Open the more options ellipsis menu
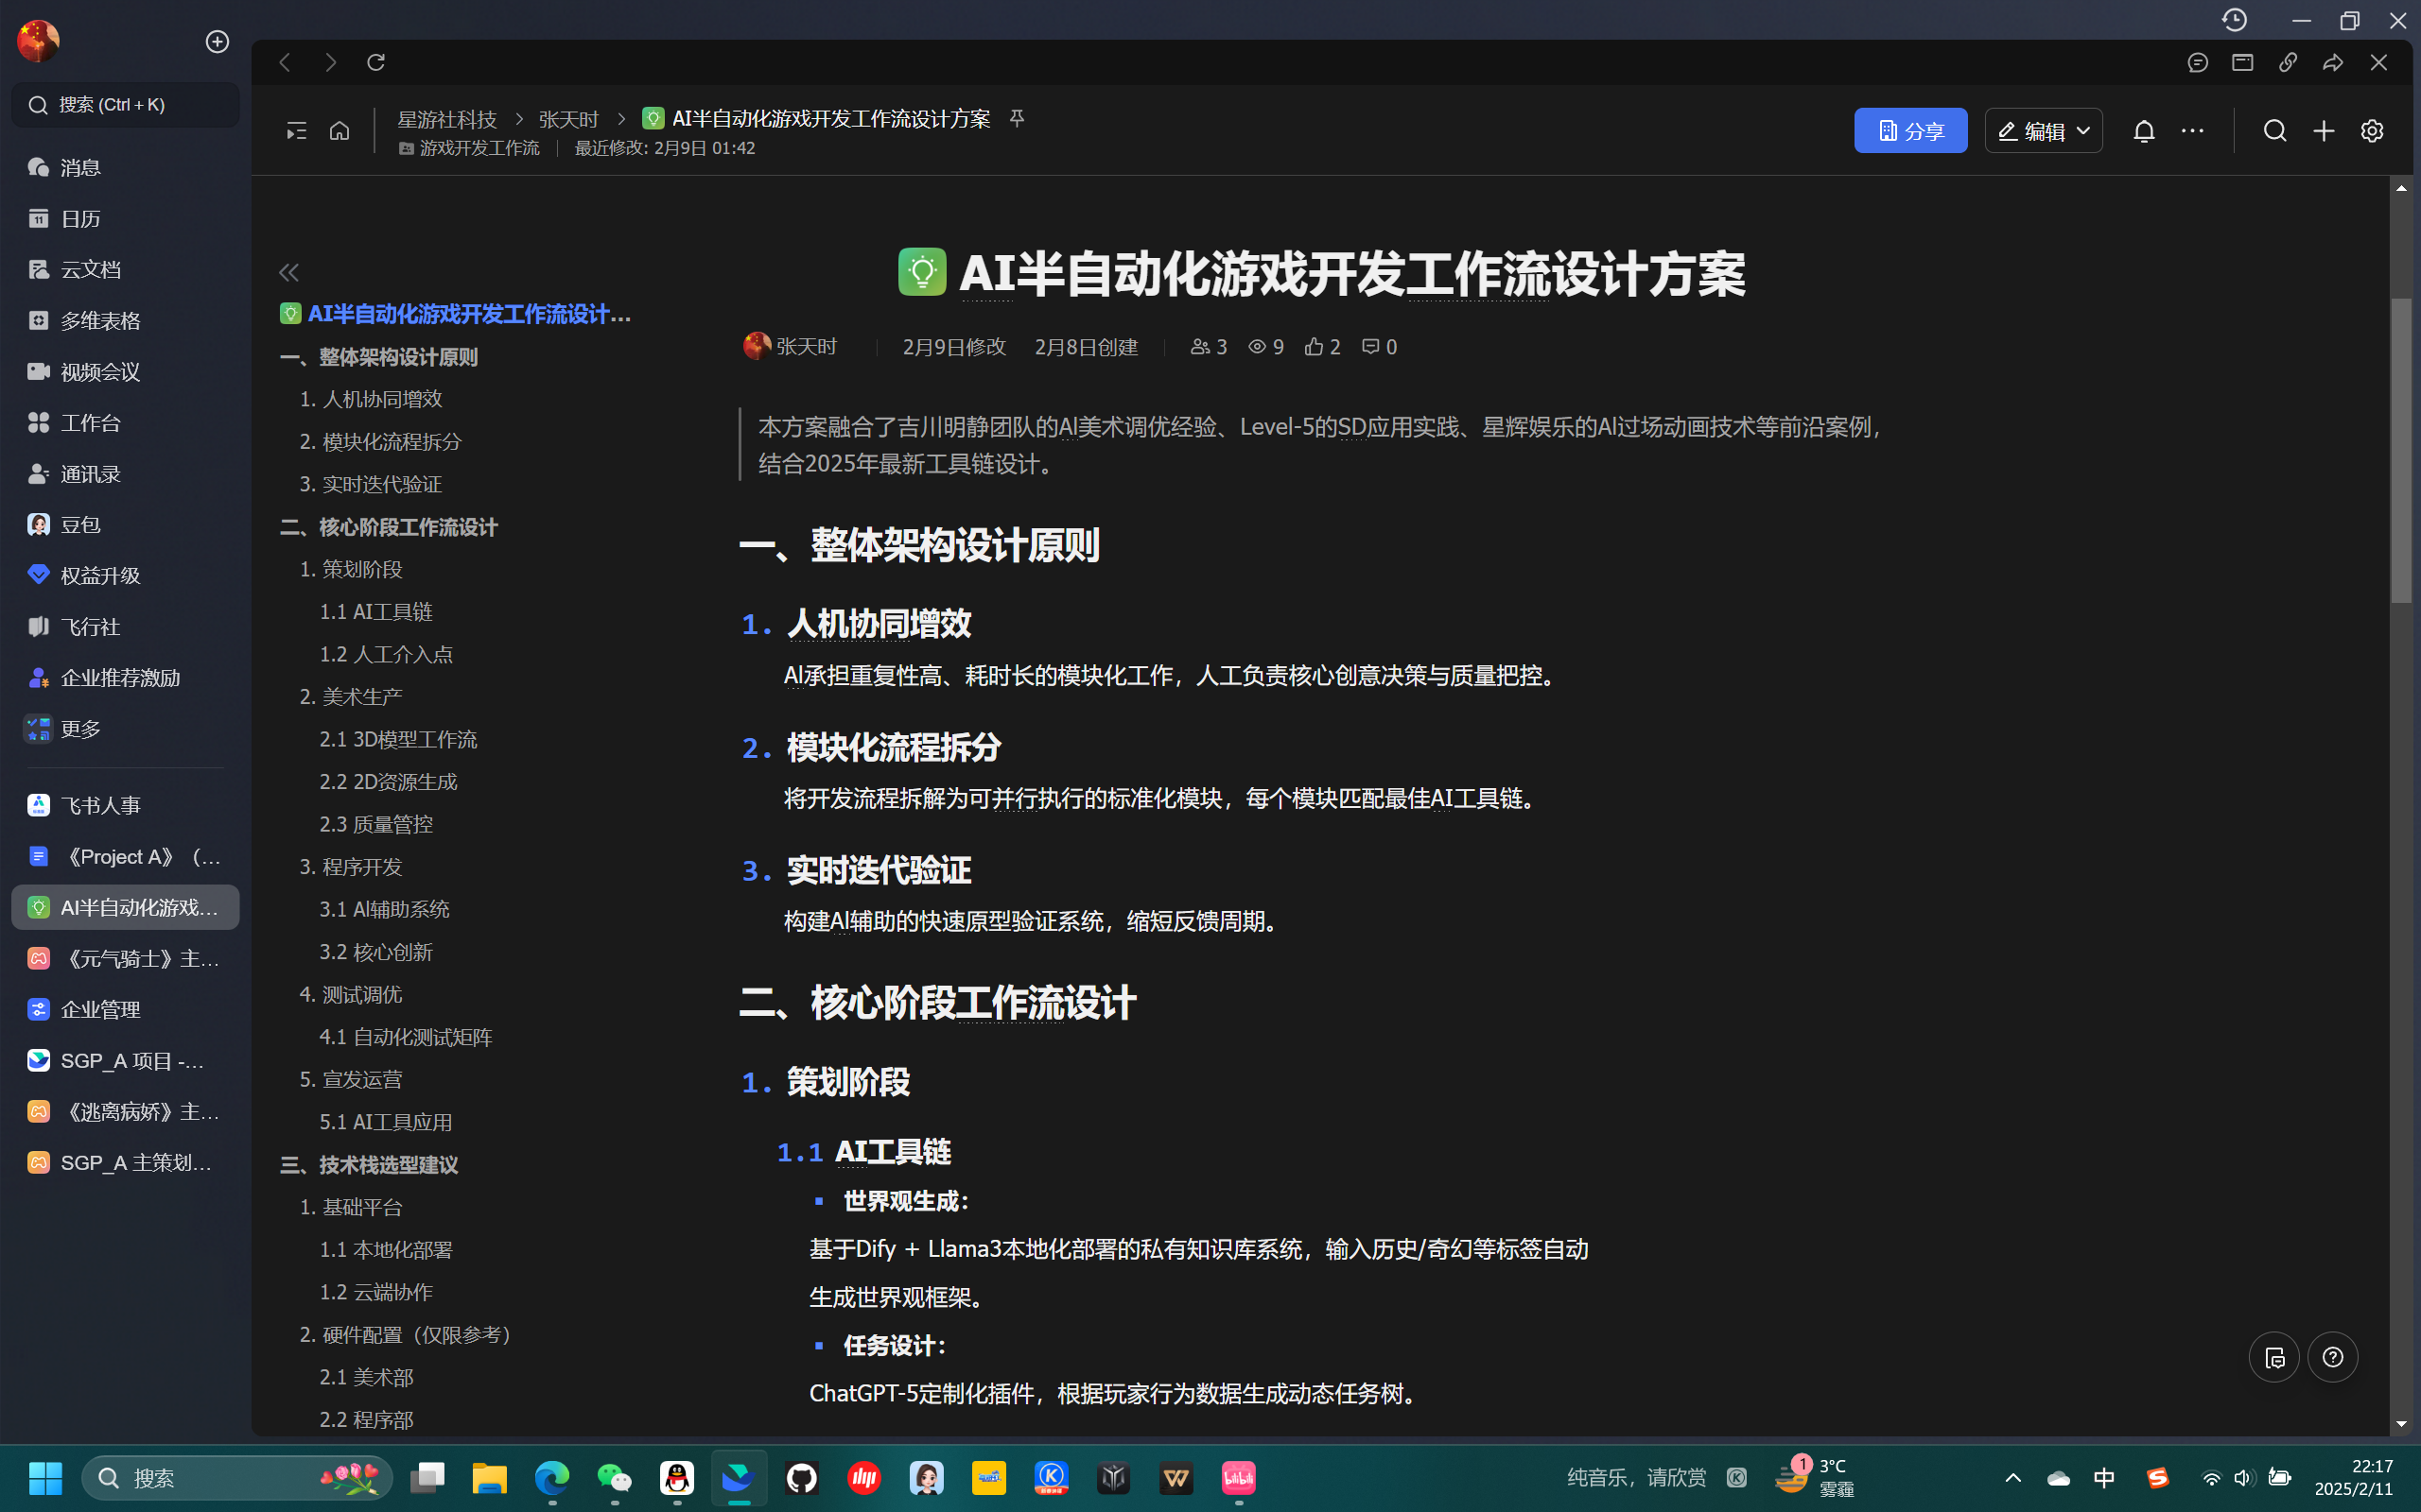 (x=2192, y=131)
